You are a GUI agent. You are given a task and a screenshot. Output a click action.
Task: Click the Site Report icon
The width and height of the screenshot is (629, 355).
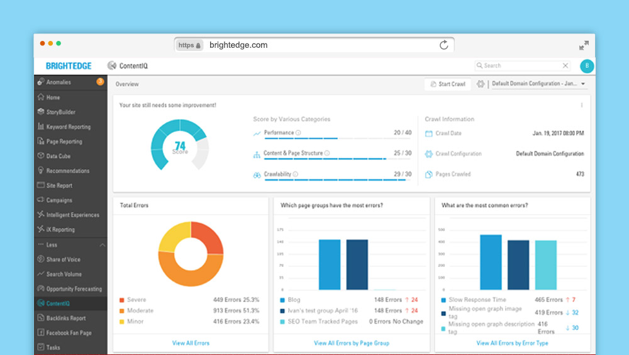40,185
